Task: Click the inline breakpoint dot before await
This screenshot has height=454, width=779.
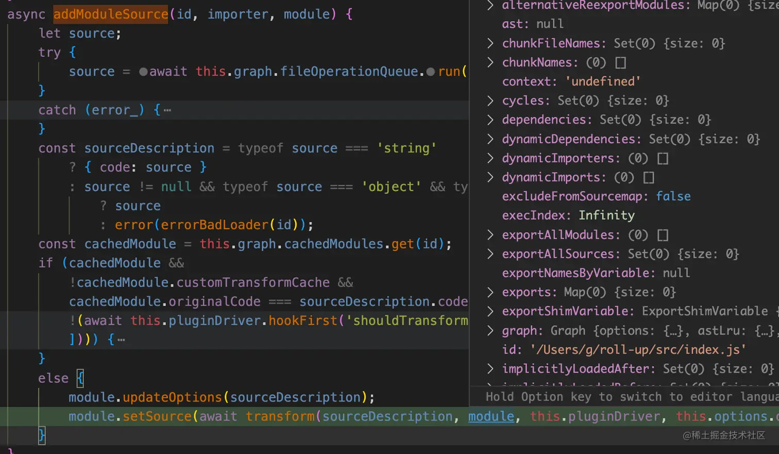Action: [143, 72]
